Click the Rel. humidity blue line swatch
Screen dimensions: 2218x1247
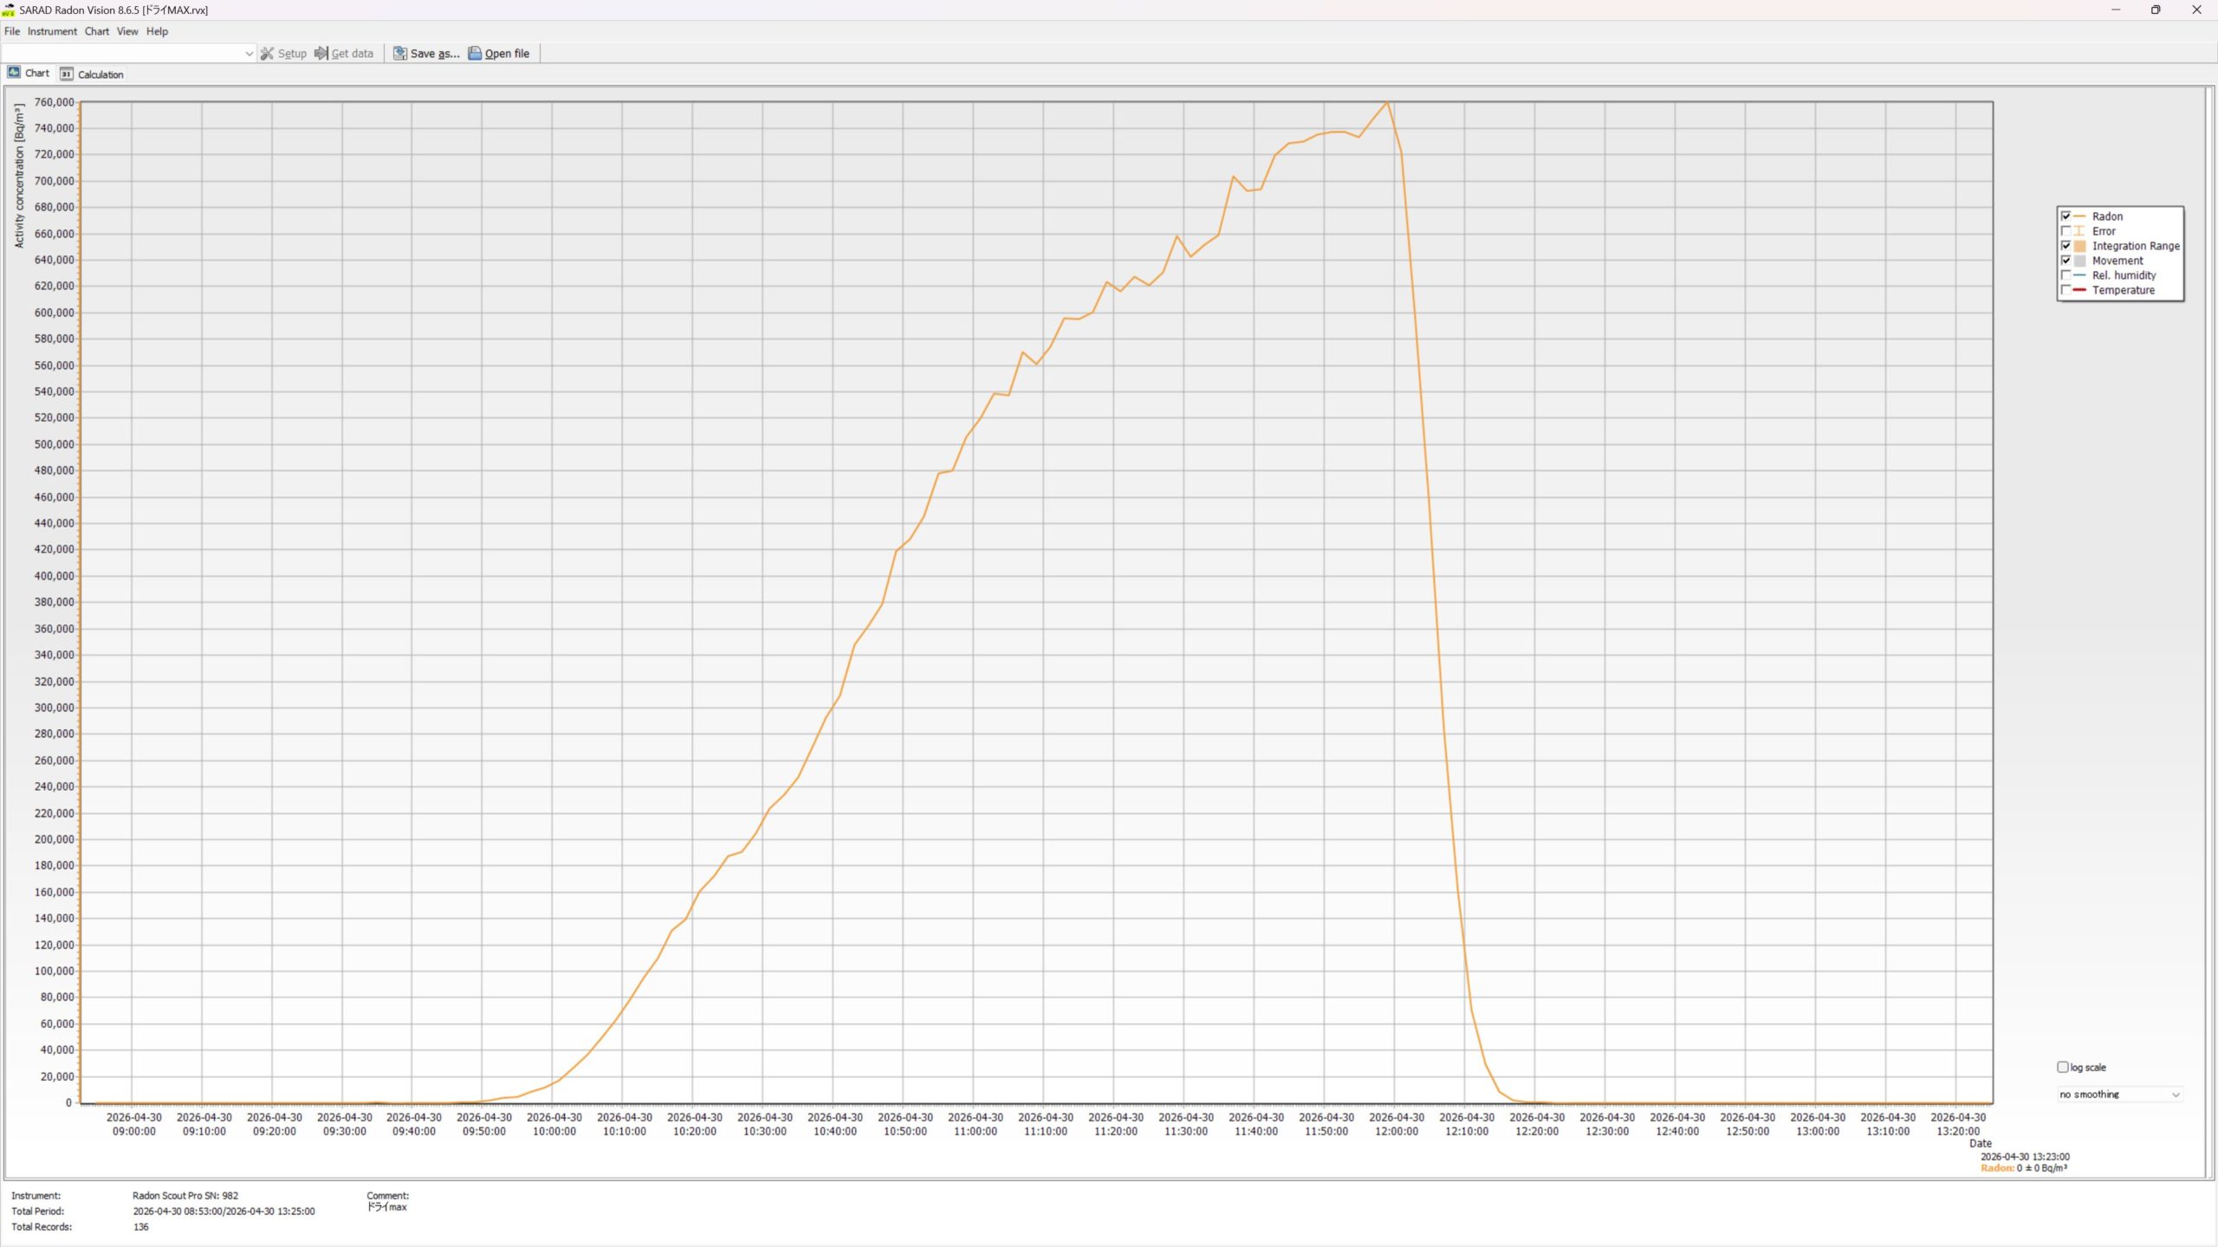[x=2079, y=275]
